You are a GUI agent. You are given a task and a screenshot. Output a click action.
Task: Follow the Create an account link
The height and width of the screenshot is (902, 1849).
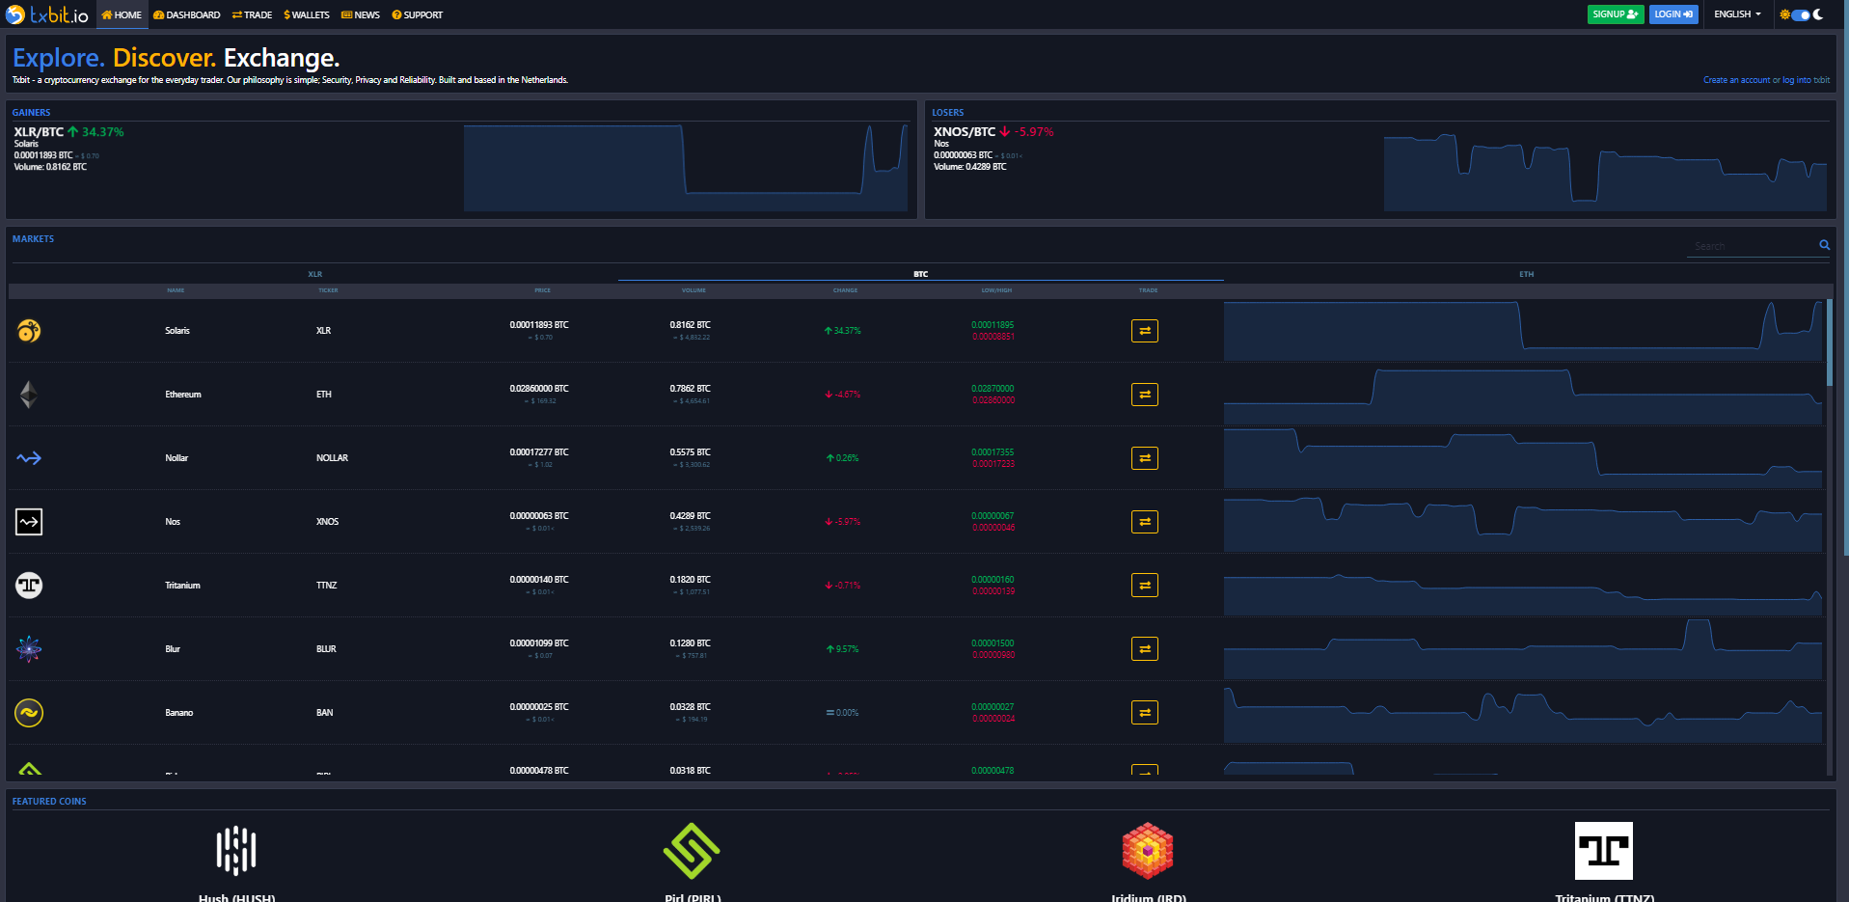(x=1736, y=80)
